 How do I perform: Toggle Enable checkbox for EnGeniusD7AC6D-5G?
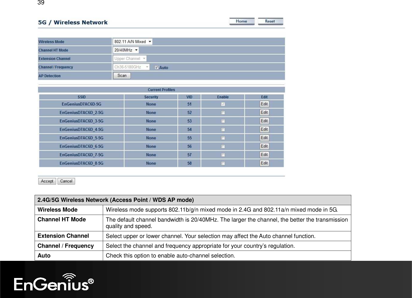coord(223,104)
